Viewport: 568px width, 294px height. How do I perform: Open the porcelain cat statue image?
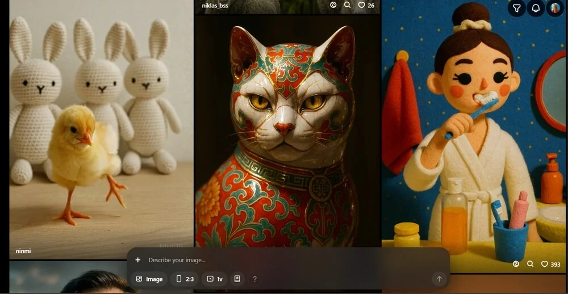(287, 131)
